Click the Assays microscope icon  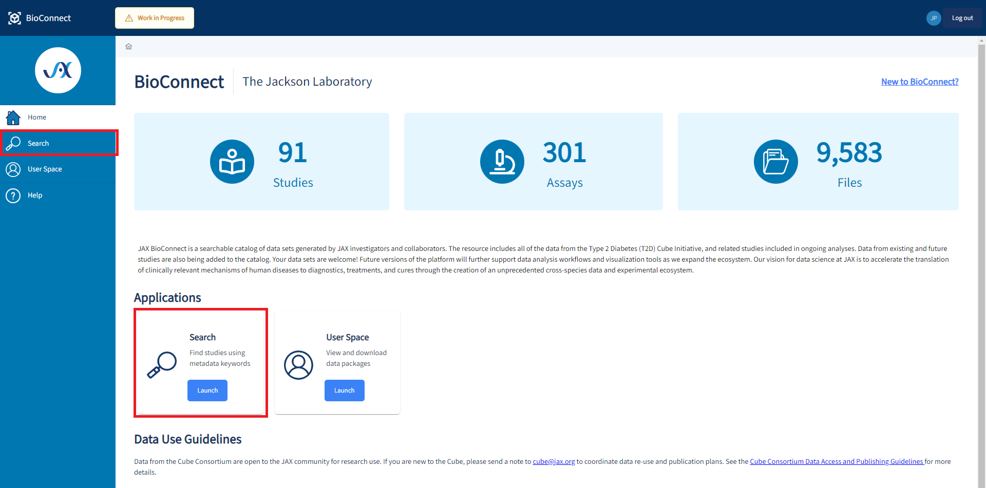pos(502,161)
